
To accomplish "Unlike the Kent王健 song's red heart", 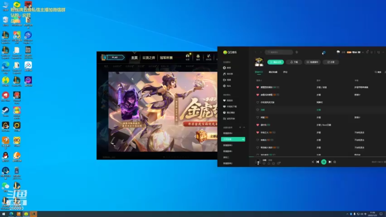I will pyautogui.click(x=258, y=125).
